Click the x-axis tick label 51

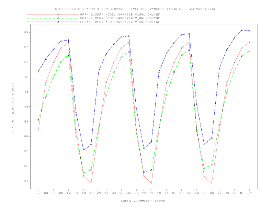point(167,193)
